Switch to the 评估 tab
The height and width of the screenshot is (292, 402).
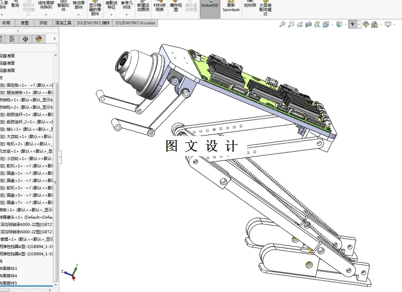[43, 22]
